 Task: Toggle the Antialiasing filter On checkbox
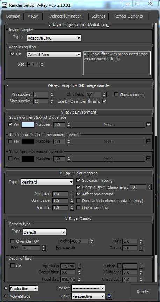(x=12, y=54)
